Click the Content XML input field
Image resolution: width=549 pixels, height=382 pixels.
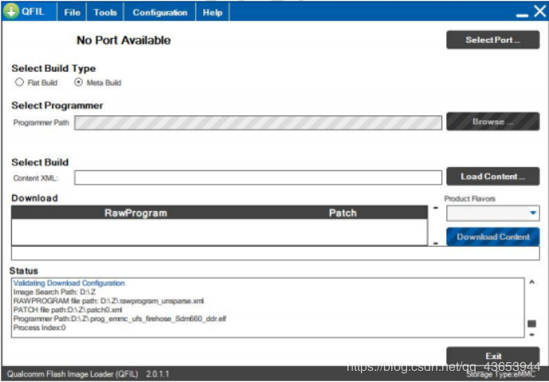click(x=258, y=177)
